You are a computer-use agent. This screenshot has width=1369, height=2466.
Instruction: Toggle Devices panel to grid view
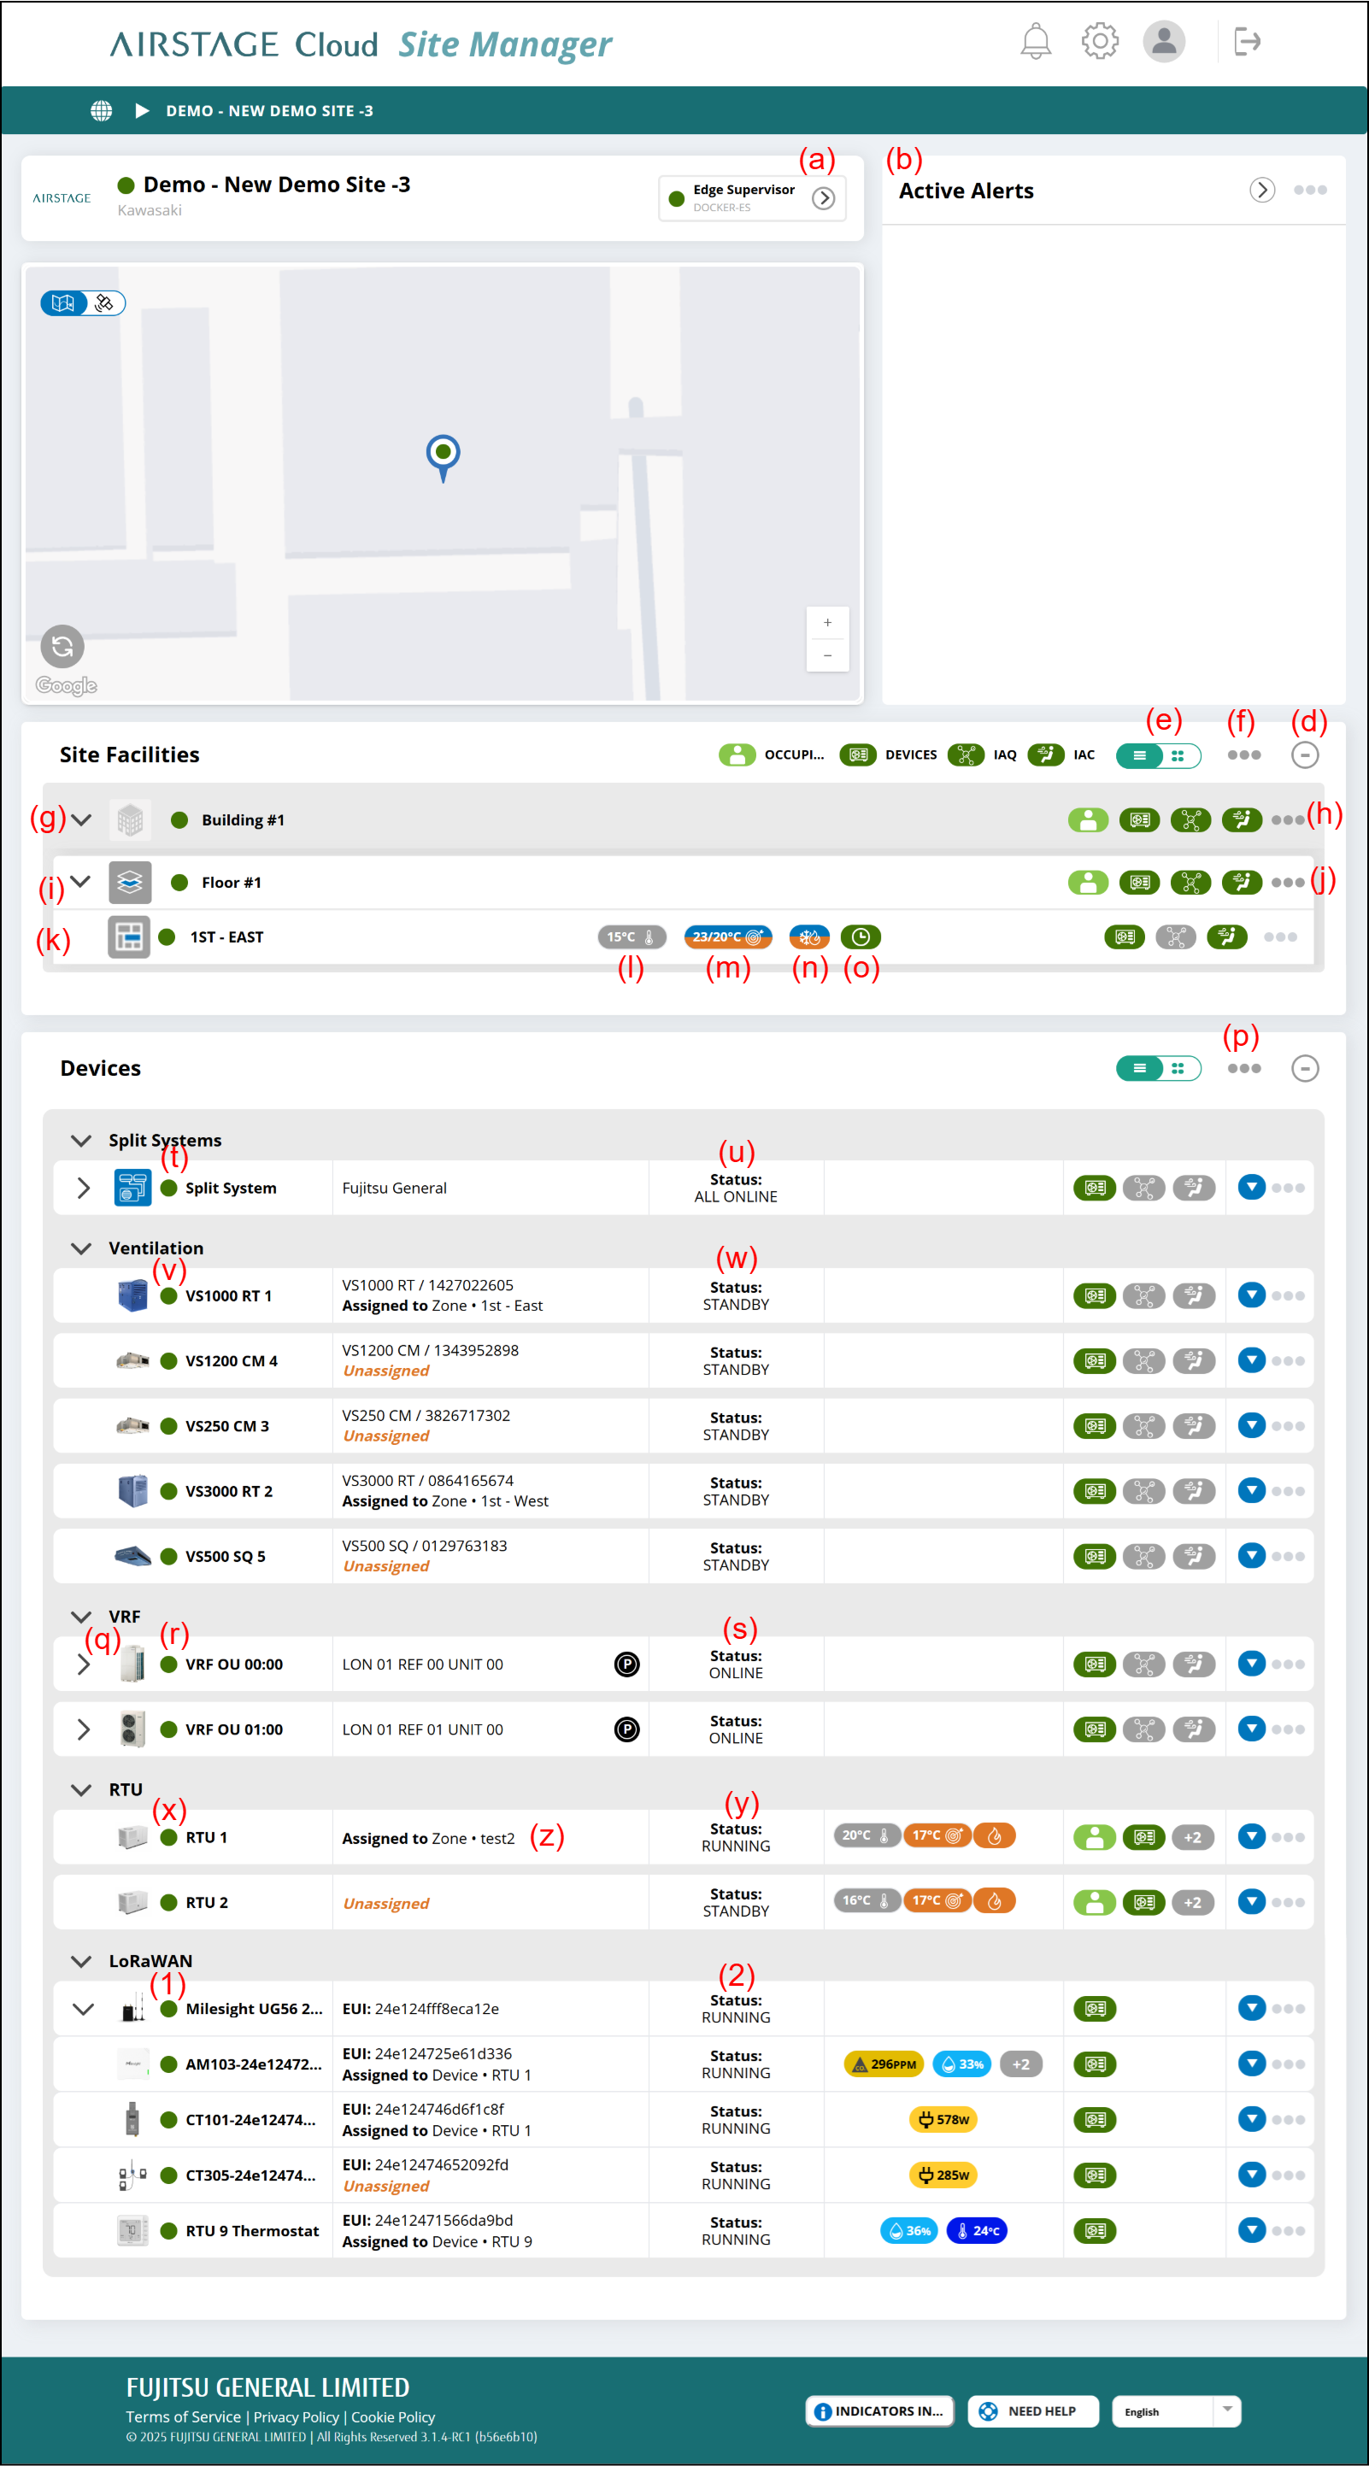click(1178, 1068)
